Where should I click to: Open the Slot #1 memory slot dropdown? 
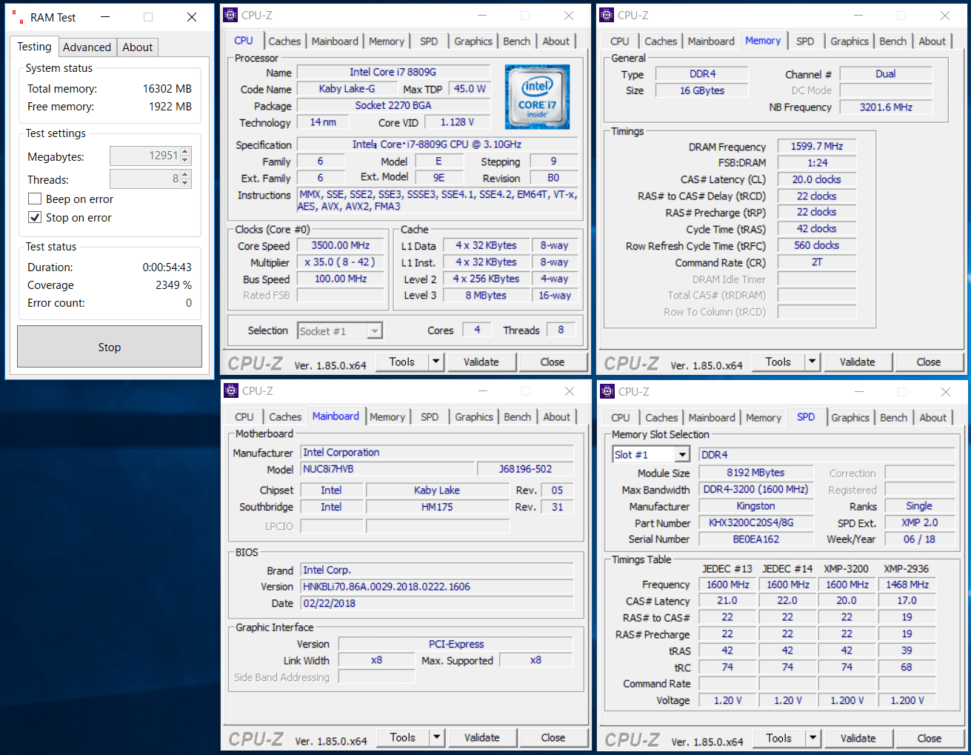pos(682,454)
